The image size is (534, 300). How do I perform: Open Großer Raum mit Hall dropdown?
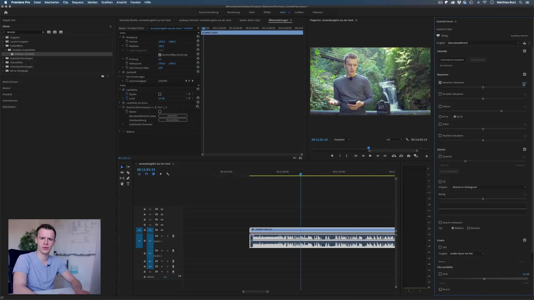tap(467, 253)
